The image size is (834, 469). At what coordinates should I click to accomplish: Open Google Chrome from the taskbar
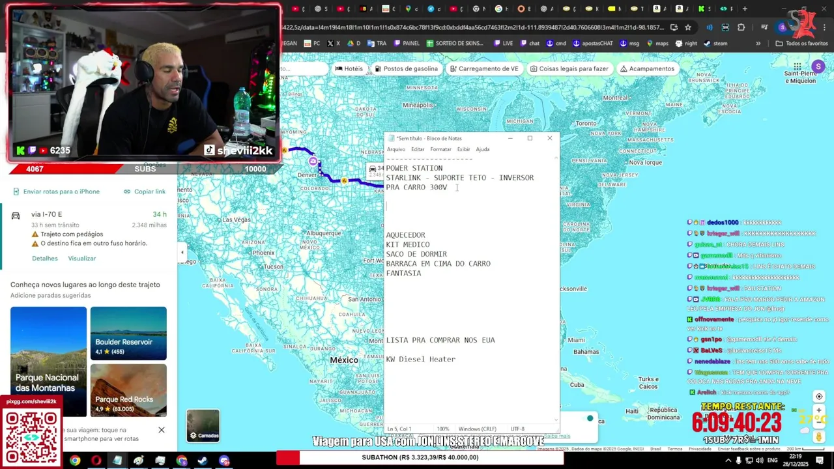click(x=75, y=461)
